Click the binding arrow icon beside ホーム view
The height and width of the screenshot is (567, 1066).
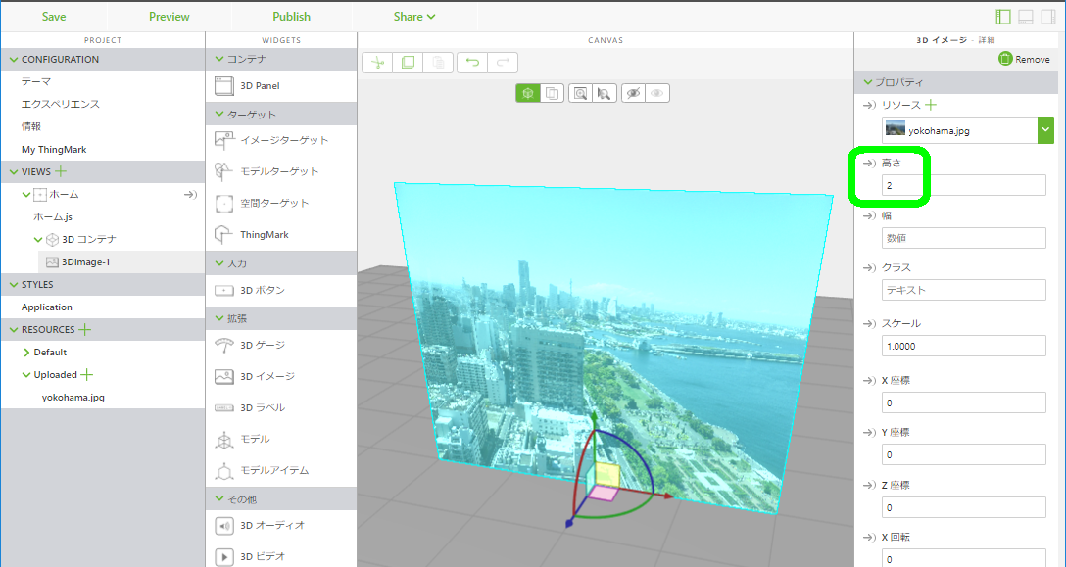pyautogui.click(x=190, y=195)
